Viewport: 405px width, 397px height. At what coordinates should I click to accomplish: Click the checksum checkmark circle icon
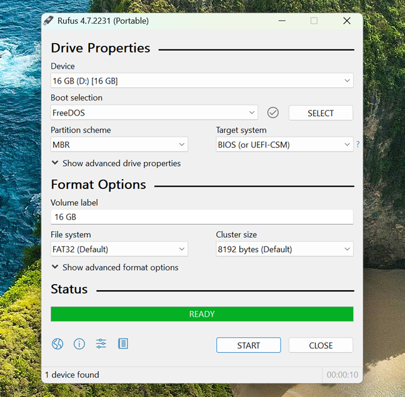point(272,113)
